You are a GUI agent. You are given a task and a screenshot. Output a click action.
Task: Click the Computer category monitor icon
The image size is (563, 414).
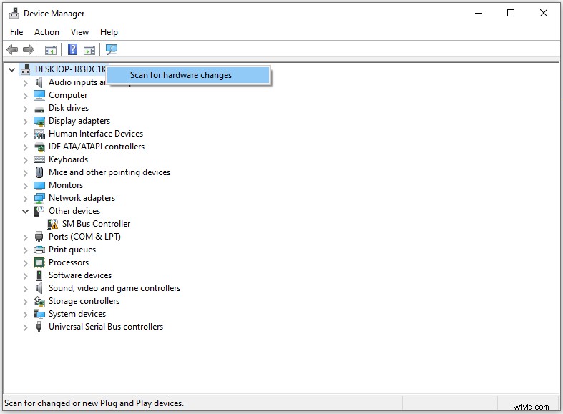pos(39,95)
